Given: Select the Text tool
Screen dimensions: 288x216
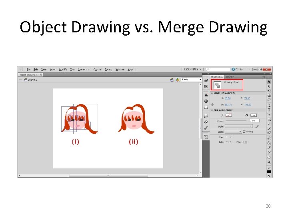Looking at the screenshot, I should 269,110.
